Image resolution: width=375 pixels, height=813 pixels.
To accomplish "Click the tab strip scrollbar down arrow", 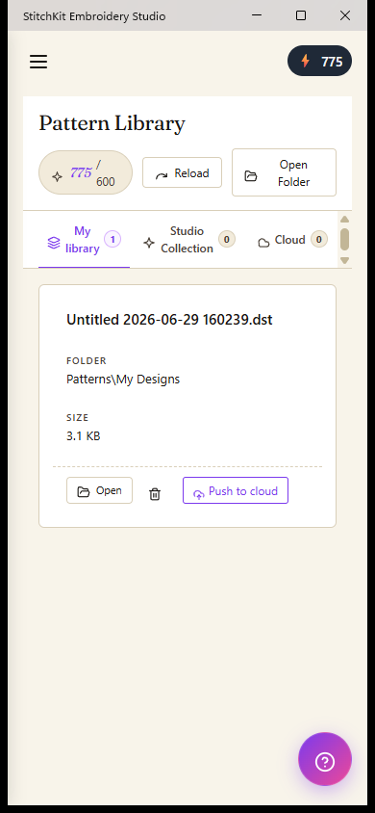I will [345, 260].
